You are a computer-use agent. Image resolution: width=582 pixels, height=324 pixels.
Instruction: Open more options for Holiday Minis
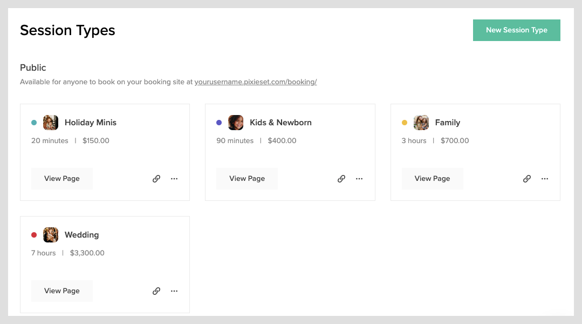click(x=174, y=179)
